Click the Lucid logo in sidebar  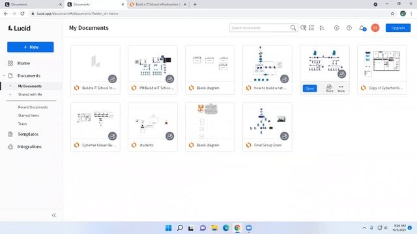tap(20, 28)
